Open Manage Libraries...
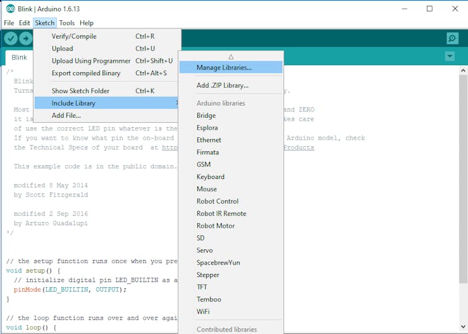468x334 pixels. point(231,68)
